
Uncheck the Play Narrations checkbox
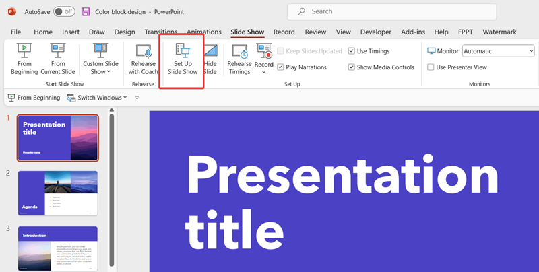pyautogui.click(x=281, y=67)
